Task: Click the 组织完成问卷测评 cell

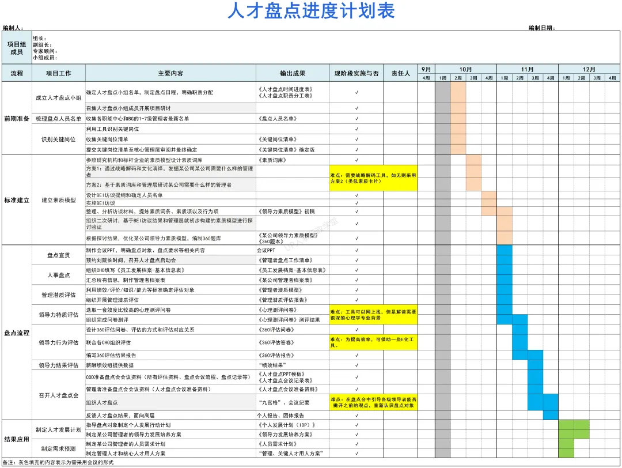Action: [170, 320]
